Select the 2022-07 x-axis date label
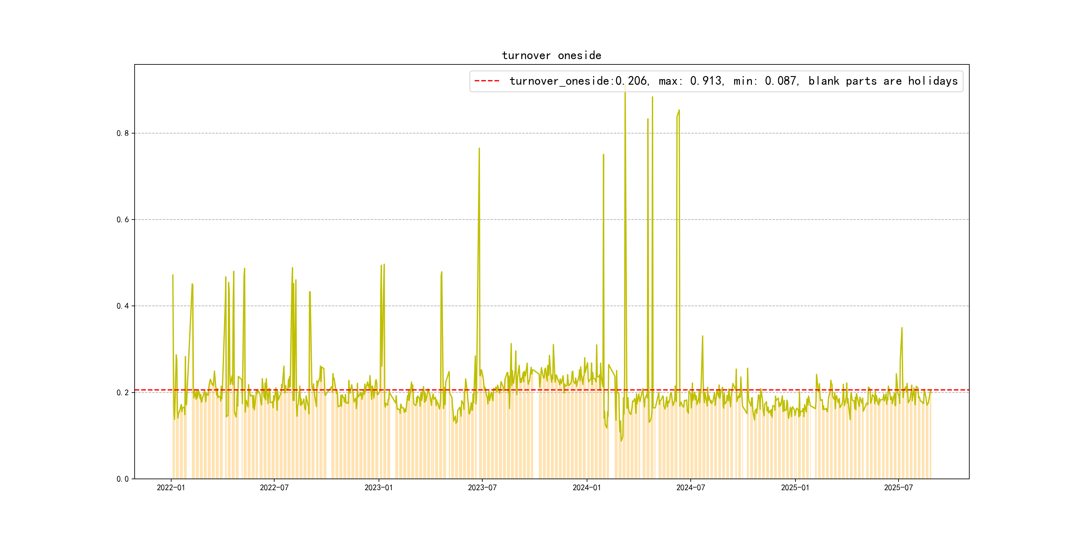The height and width of the screenshot is (538, 1077). [274, 488]
